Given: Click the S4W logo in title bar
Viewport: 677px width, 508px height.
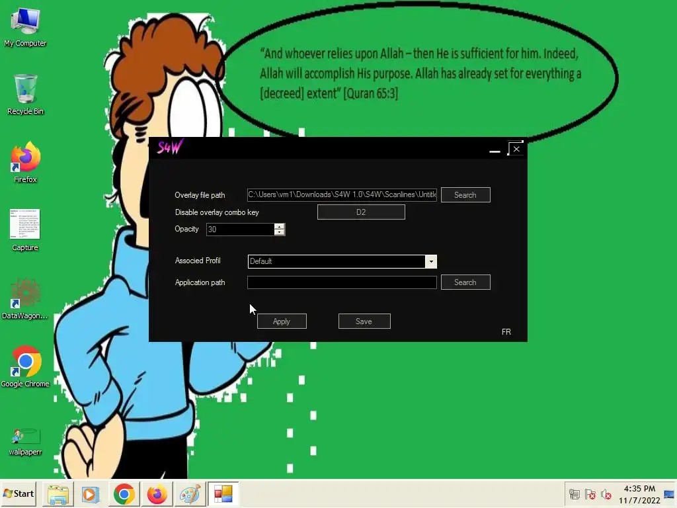Looking at the screenshot, I should click(x=170, y=148).
